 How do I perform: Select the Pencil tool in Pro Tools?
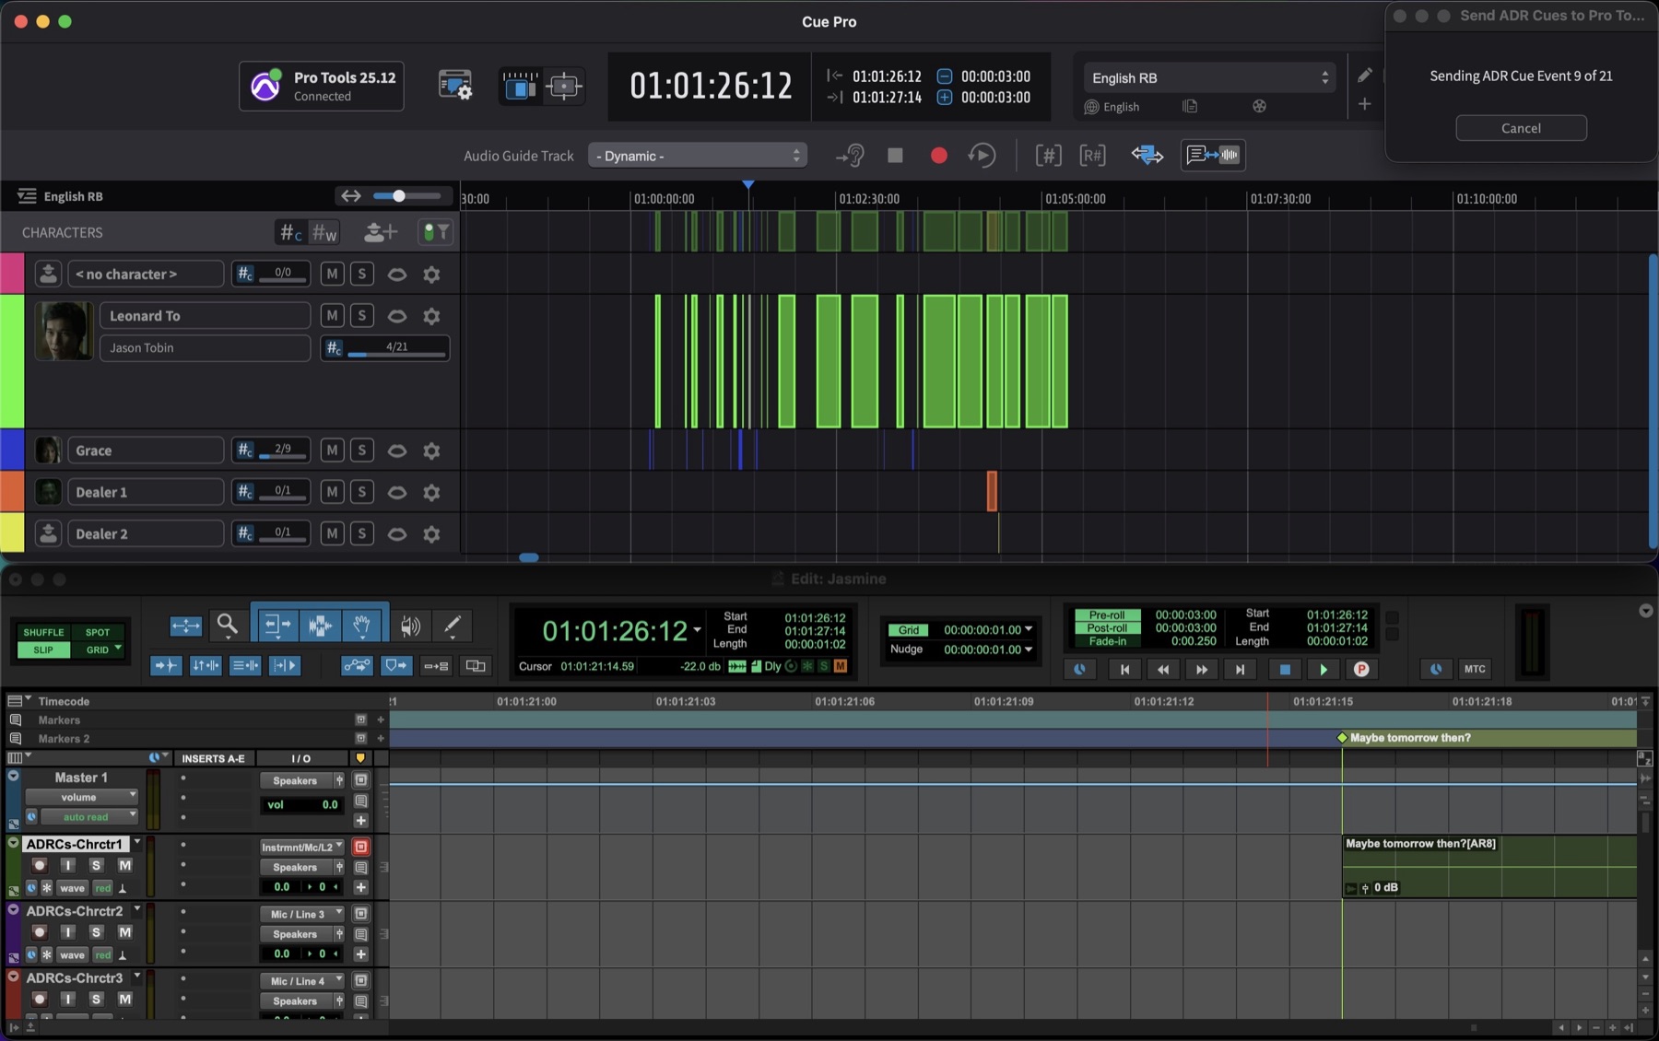tap(453, 626)
